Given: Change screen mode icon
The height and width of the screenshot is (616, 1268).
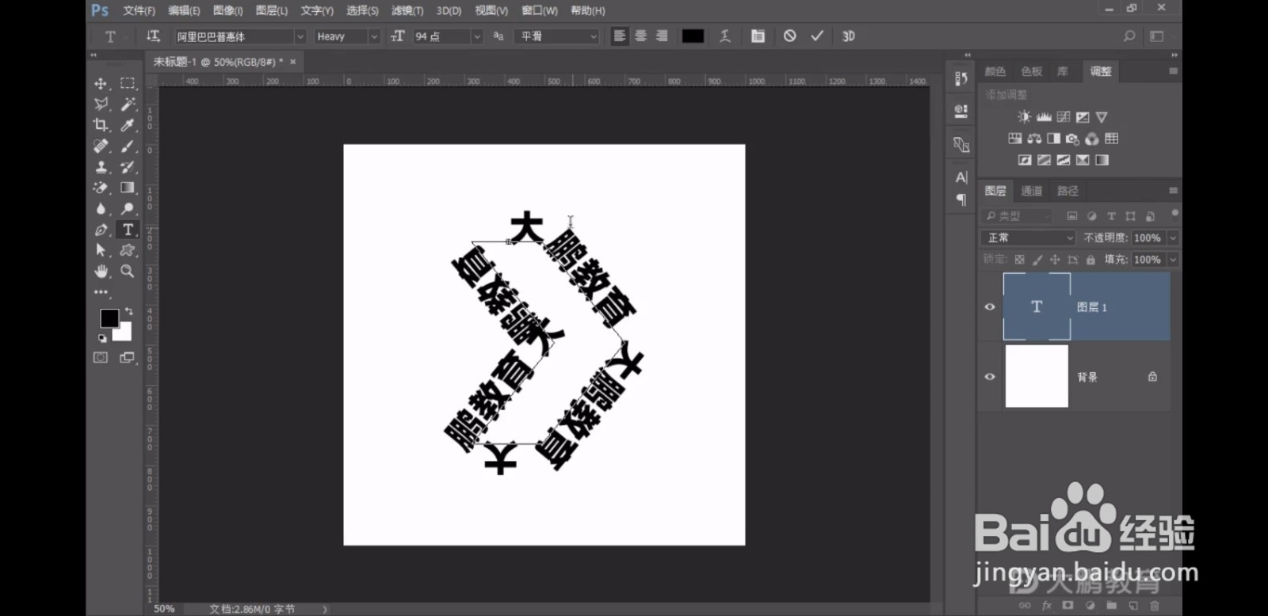Looking at the screenshot, I should click(x=127, y=358).
